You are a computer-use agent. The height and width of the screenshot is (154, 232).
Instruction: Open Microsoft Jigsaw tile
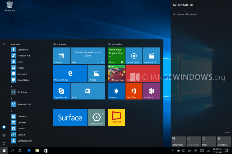click(x=116, y=73)
